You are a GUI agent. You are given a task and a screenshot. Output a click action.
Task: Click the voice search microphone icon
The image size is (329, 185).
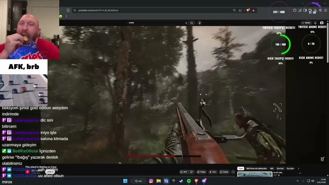pos(199,23)
